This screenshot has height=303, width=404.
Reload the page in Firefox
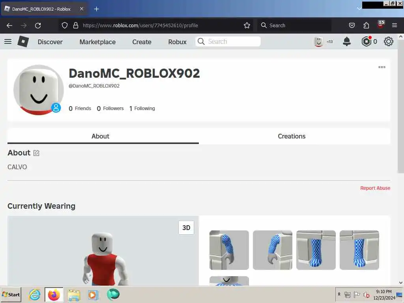38,26
